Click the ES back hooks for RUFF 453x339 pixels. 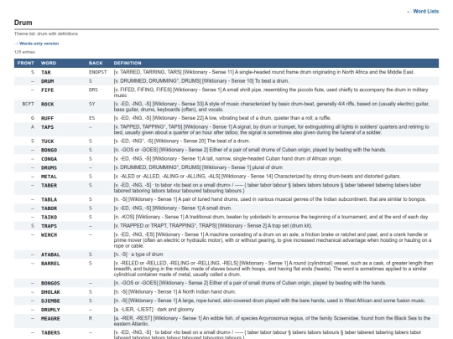(91, 118)
